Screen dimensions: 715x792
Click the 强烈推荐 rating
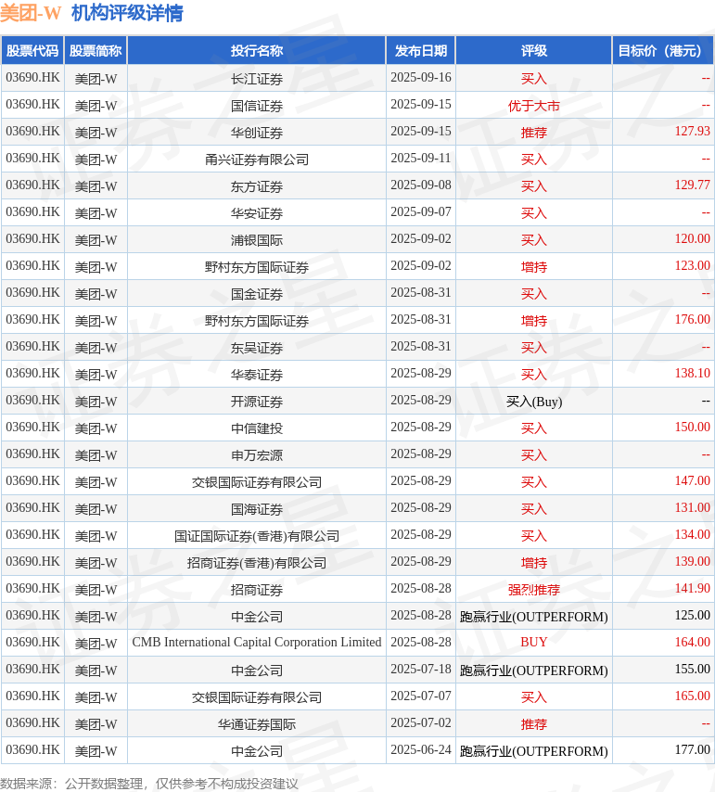(x=534, y=590)
